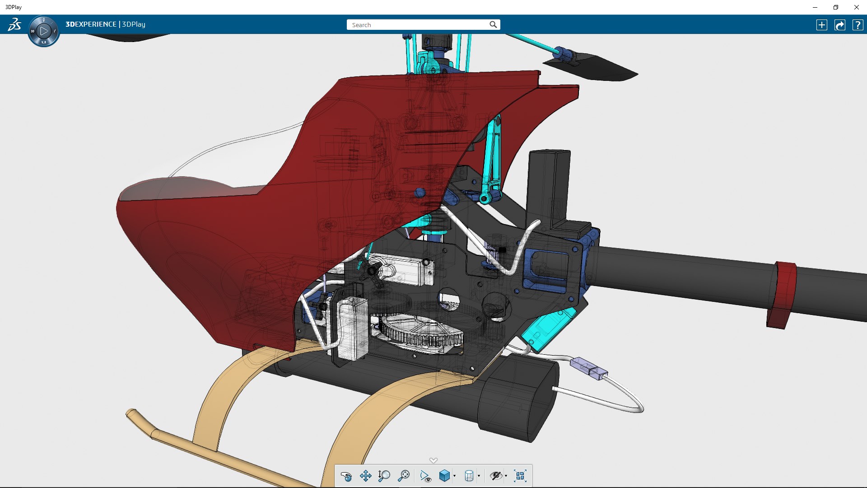Click the blue cube standard views icon

[x=444, y=476]
